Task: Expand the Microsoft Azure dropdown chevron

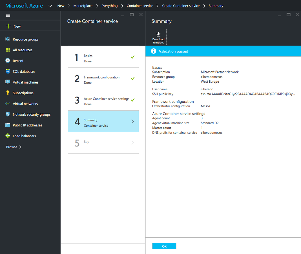Action: [x=50, y=6]
